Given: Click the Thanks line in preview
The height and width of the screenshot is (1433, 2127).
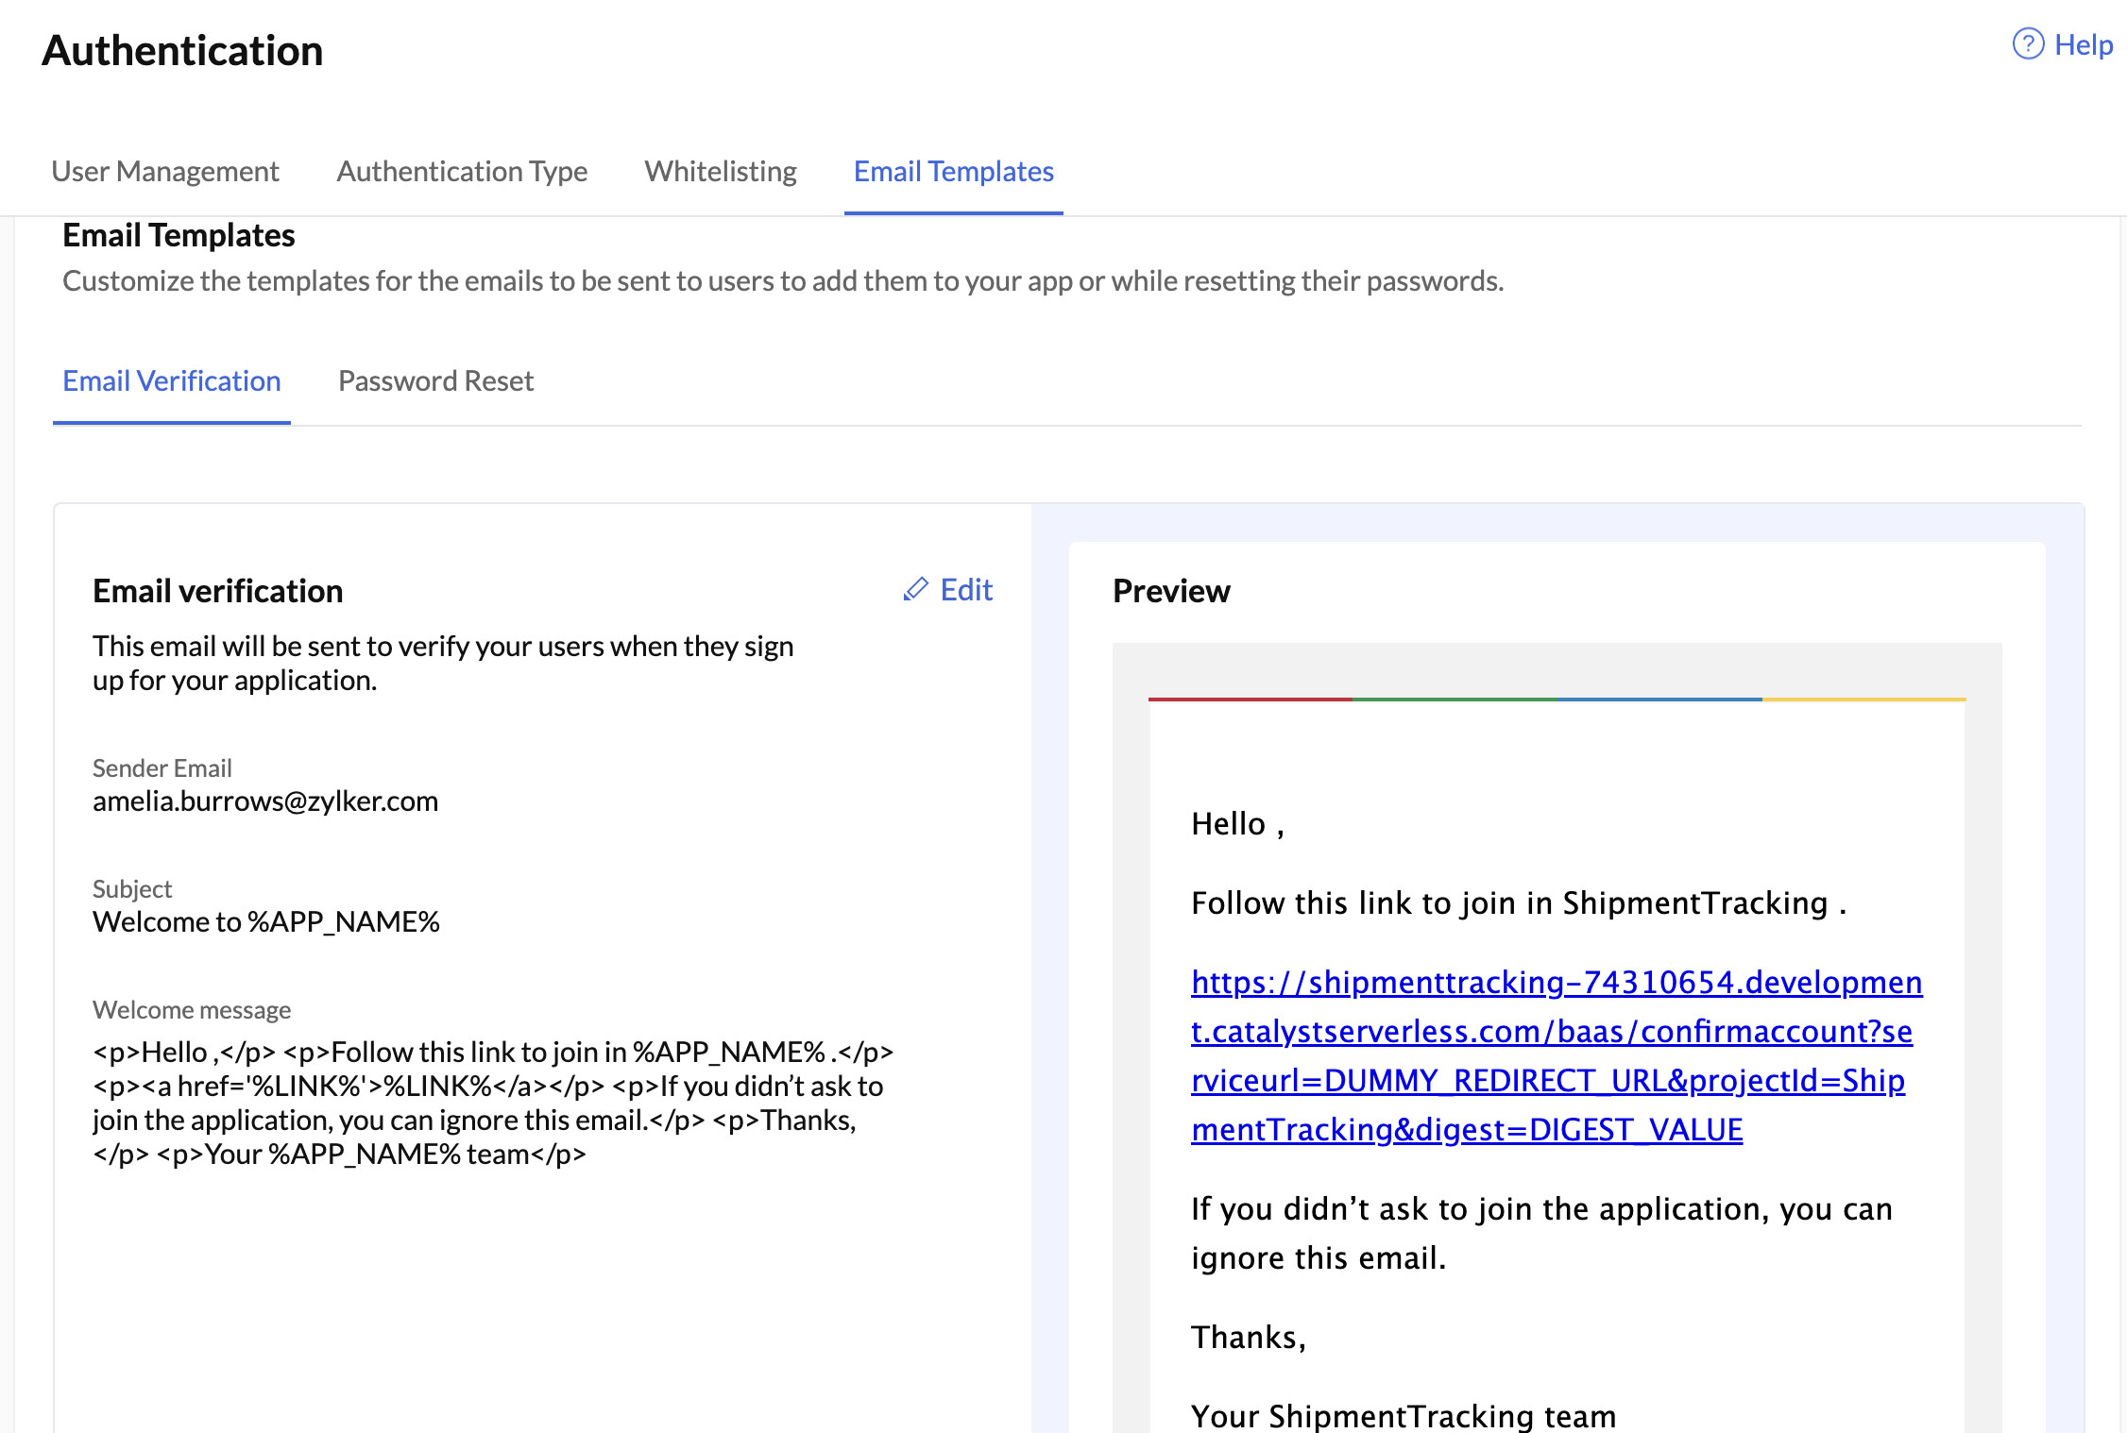Looking at the screenshot, I should click(x=1249, y=1337).
